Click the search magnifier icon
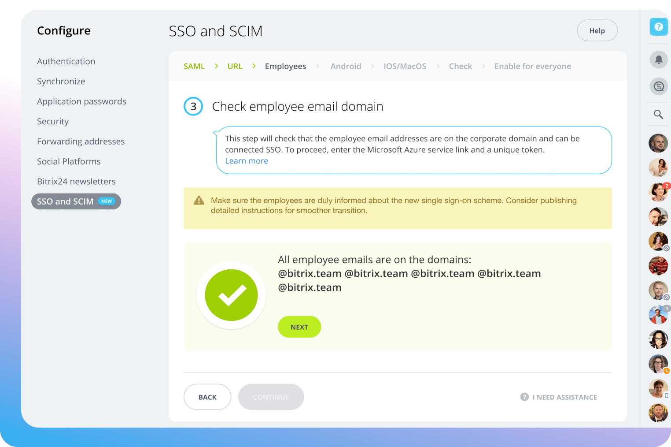This screenshot has height=447, width=671. (658, 115)
